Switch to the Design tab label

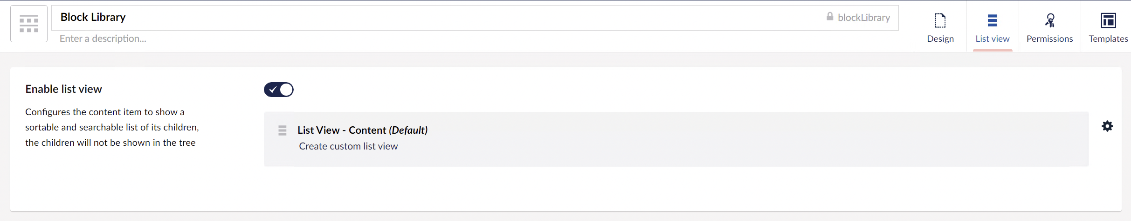[940, 39]
